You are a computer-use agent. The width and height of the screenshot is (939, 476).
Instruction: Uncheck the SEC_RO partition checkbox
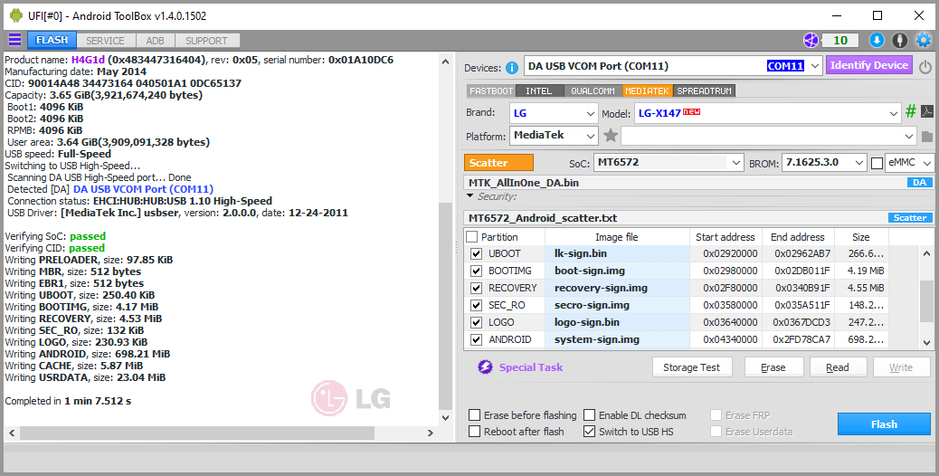476,305
